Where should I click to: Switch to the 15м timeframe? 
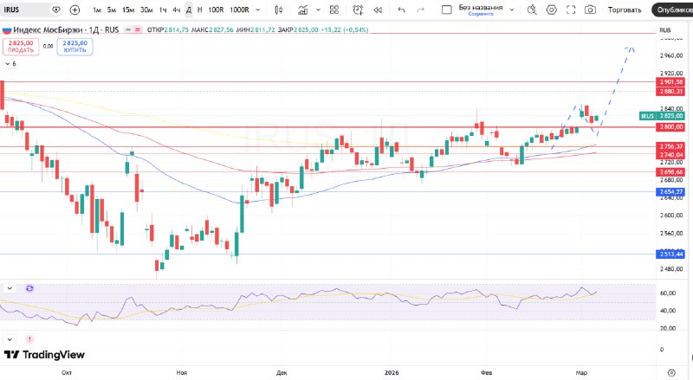tap(128, 10)
